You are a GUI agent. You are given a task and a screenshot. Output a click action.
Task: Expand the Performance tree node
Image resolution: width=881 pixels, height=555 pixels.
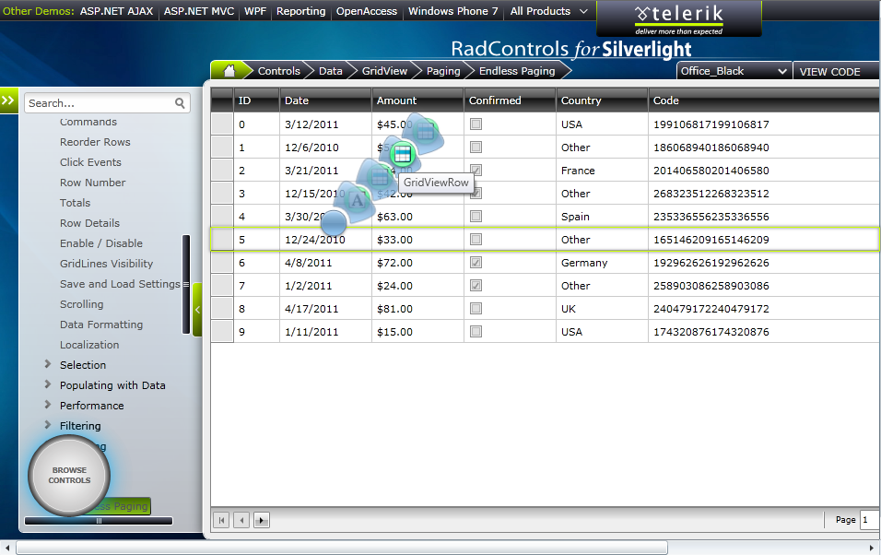click(48, 405)
